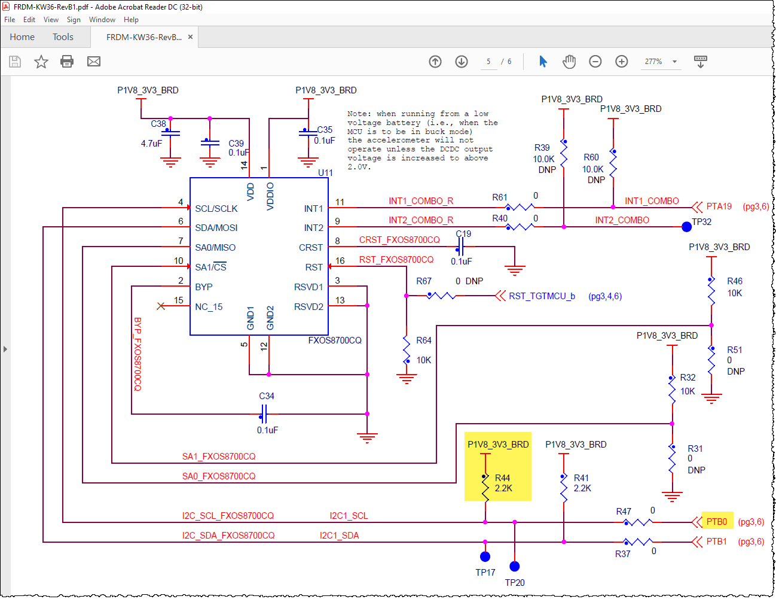This screenshot has width=776, height=599.
Task: Select the Hand tool for panning
Action: [569, 62]
